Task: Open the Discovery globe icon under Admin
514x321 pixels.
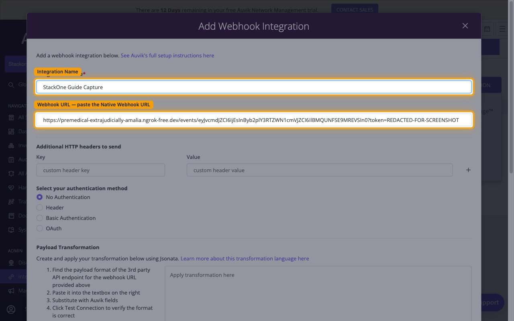Action: pos(11,263)
